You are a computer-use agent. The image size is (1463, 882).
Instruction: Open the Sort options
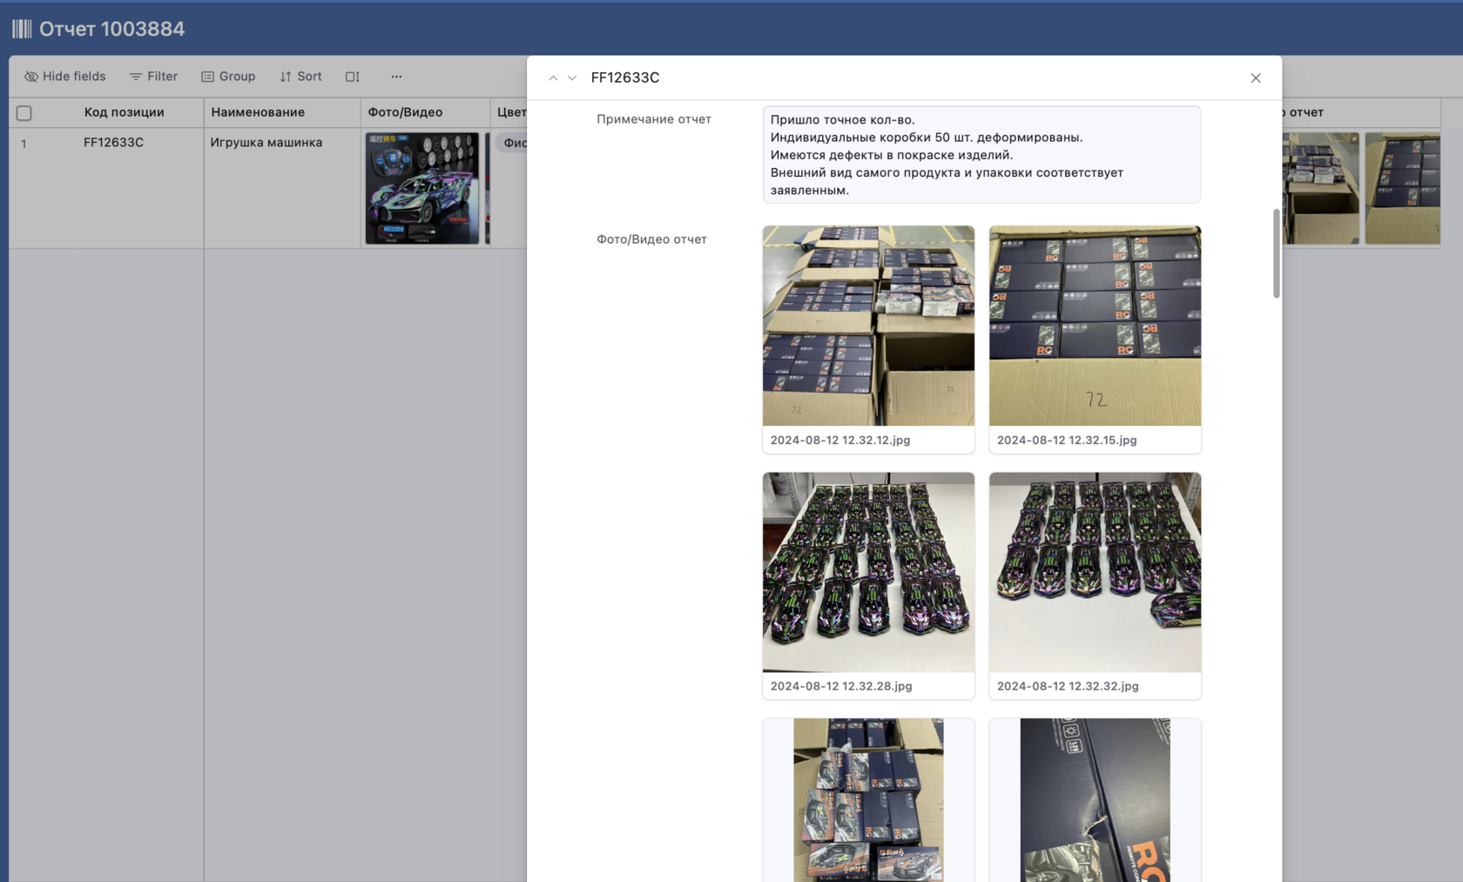301,77
